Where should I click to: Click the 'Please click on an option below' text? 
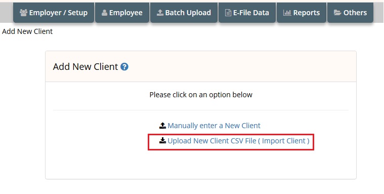pos(201,95)
